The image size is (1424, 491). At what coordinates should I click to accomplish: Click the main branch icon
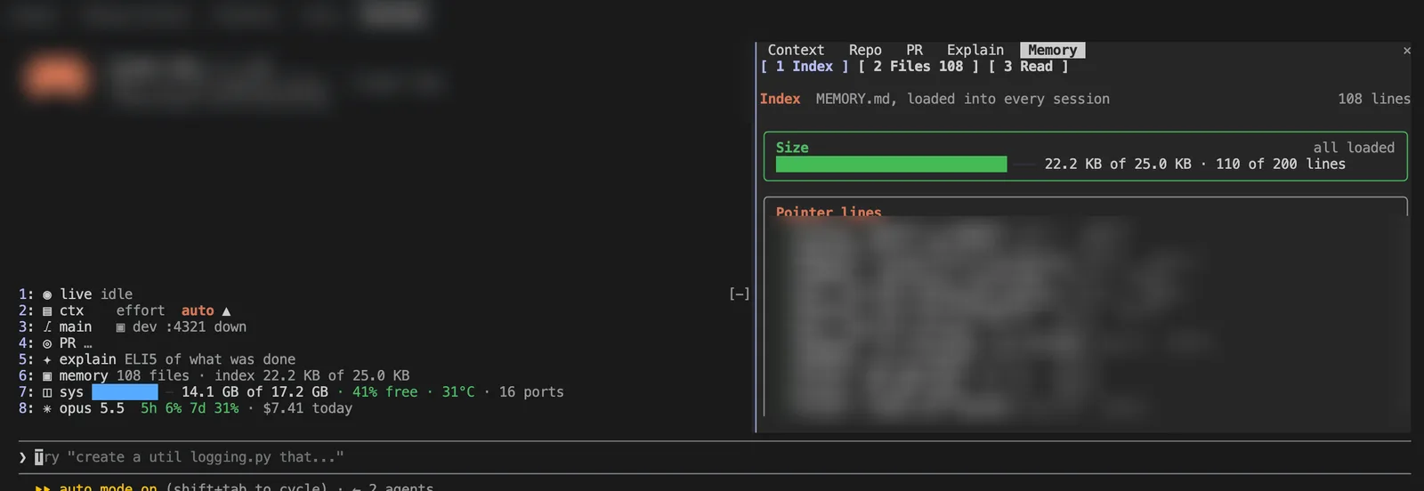click(x=47, y=327)
